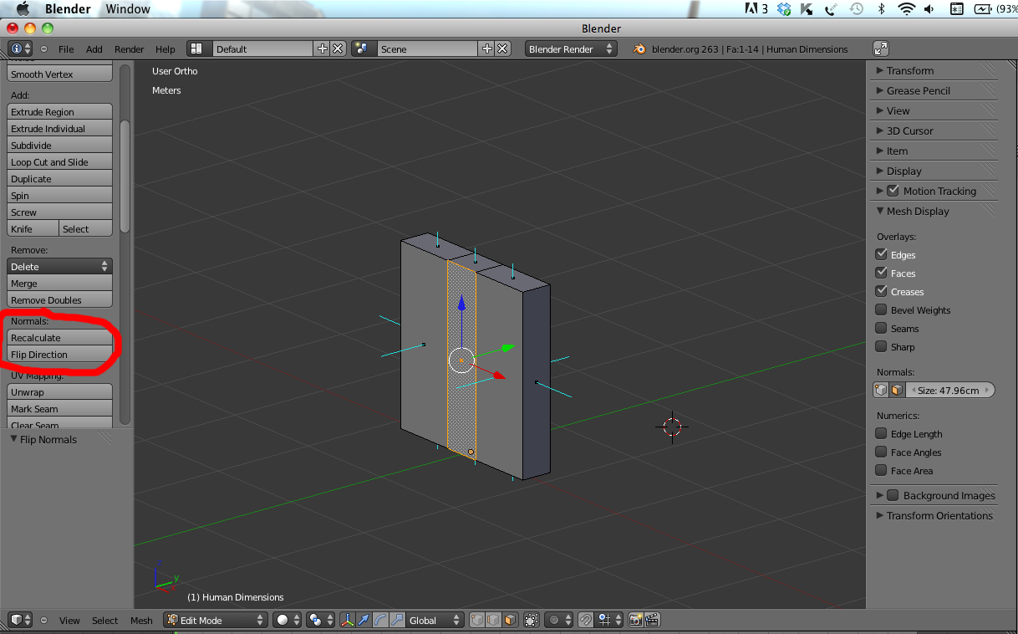Disable the Faces overlay checkbox

[x=881, y=273]
